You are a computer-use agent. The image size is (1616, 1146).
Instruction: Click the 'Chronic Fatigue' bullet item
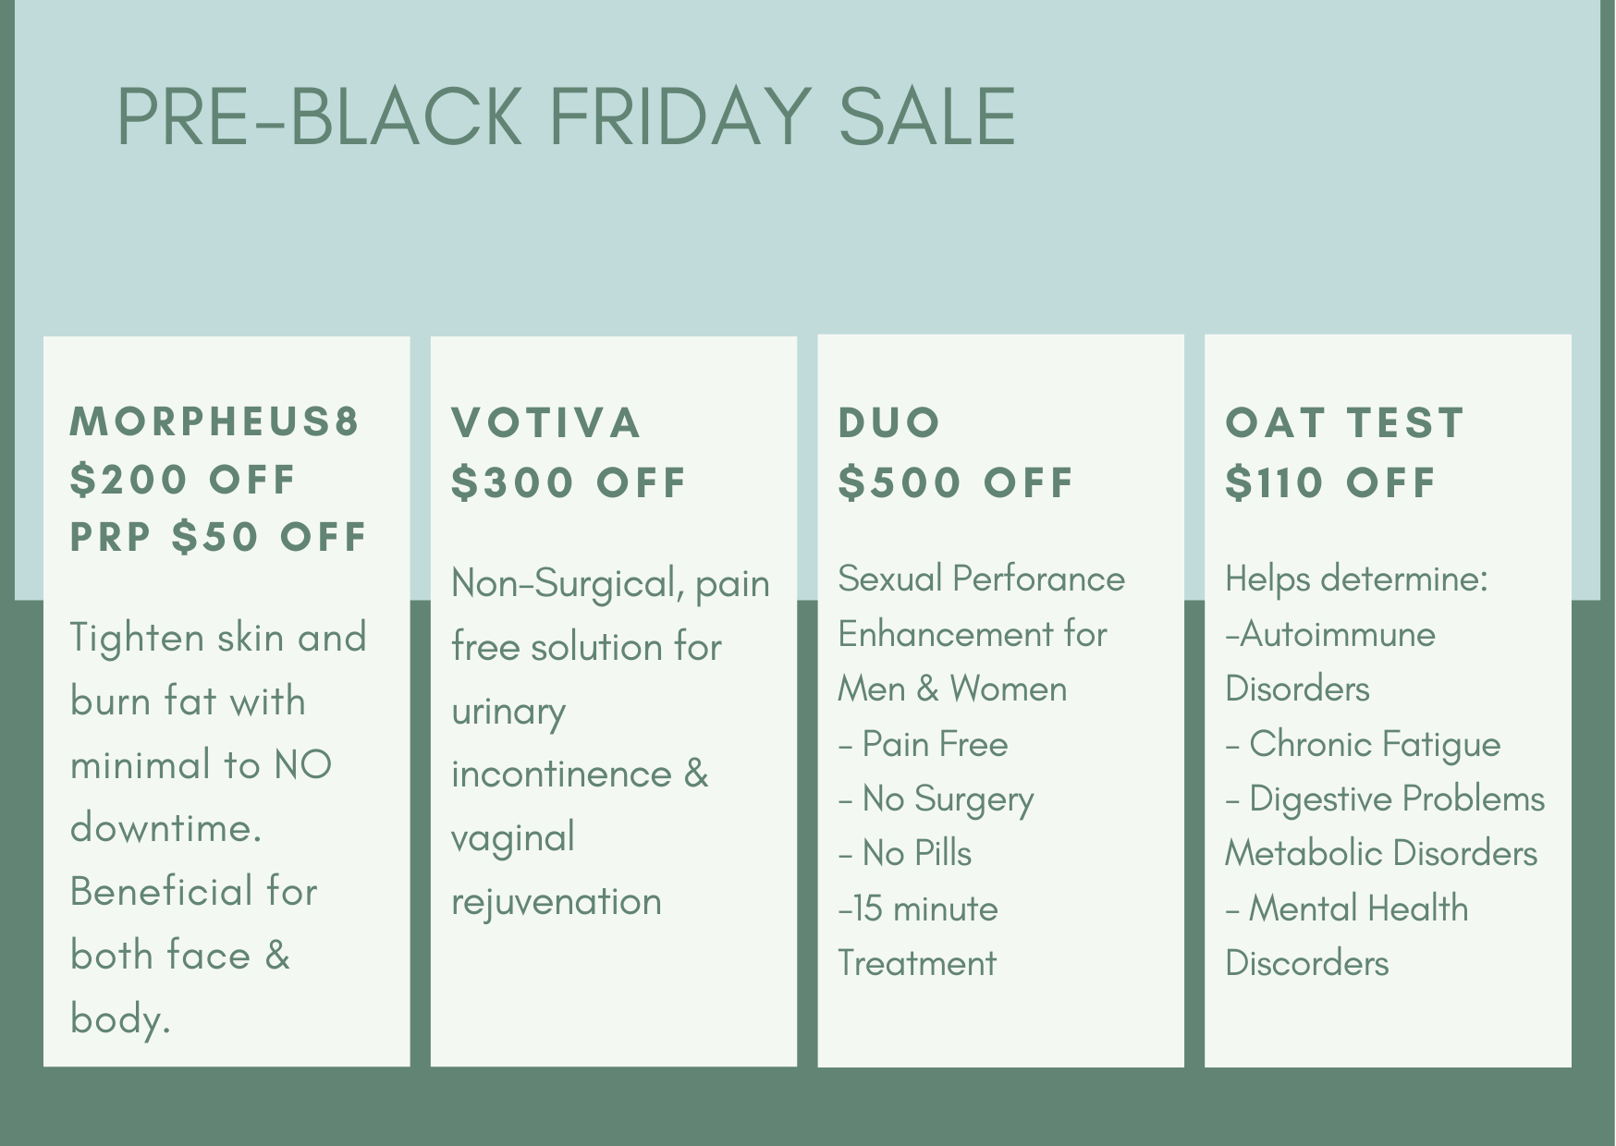[1363, 745]
